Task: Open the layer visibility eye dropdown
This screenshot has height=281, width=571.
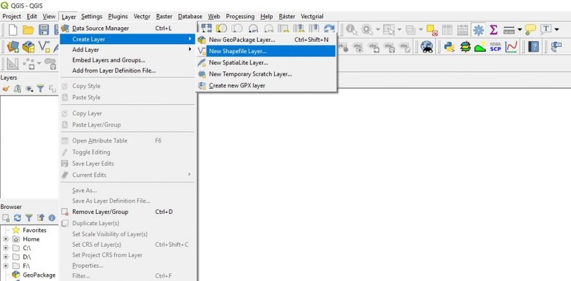Action: [29, 88]
